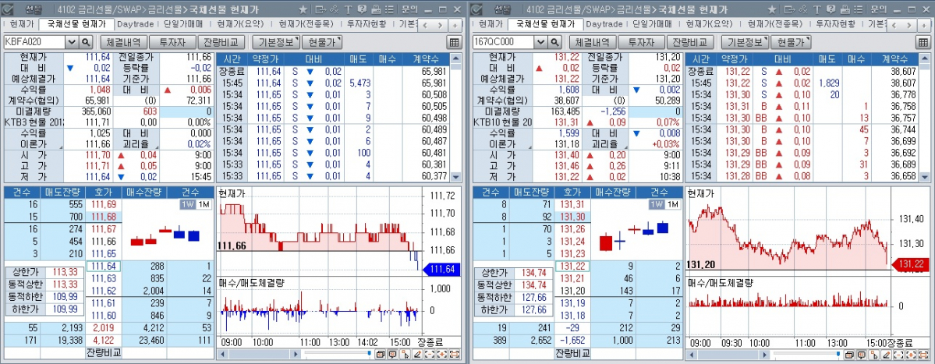Click the export arrow icon in left window title bar

point(321,9)
